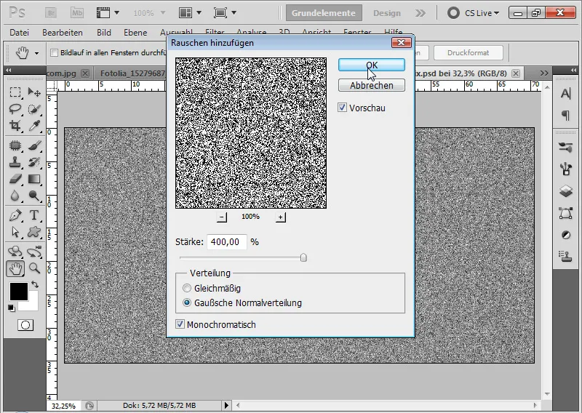
Task: Launch Mini Bridge from top bar
Action: click(x=77, y=13)
